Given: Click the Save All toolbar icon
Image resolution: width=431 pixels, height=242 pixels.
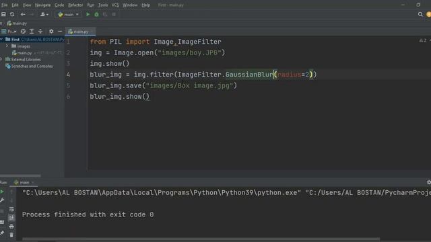Looking at the screenshot, I should point(3,14).
